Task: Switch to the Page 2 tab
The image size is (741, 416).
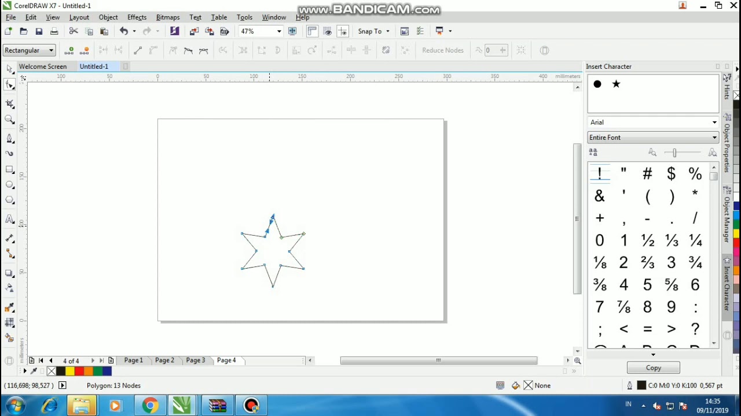Action: (x=164, y=361)
